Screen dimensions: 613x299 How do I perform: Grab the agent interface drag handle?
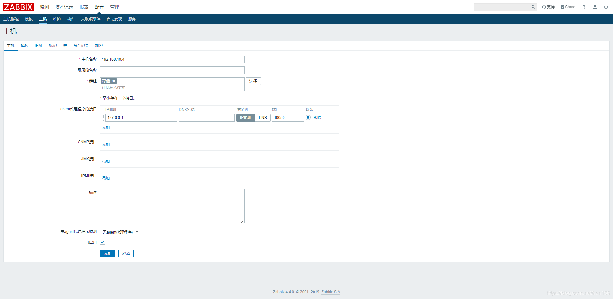coord(103,118)
